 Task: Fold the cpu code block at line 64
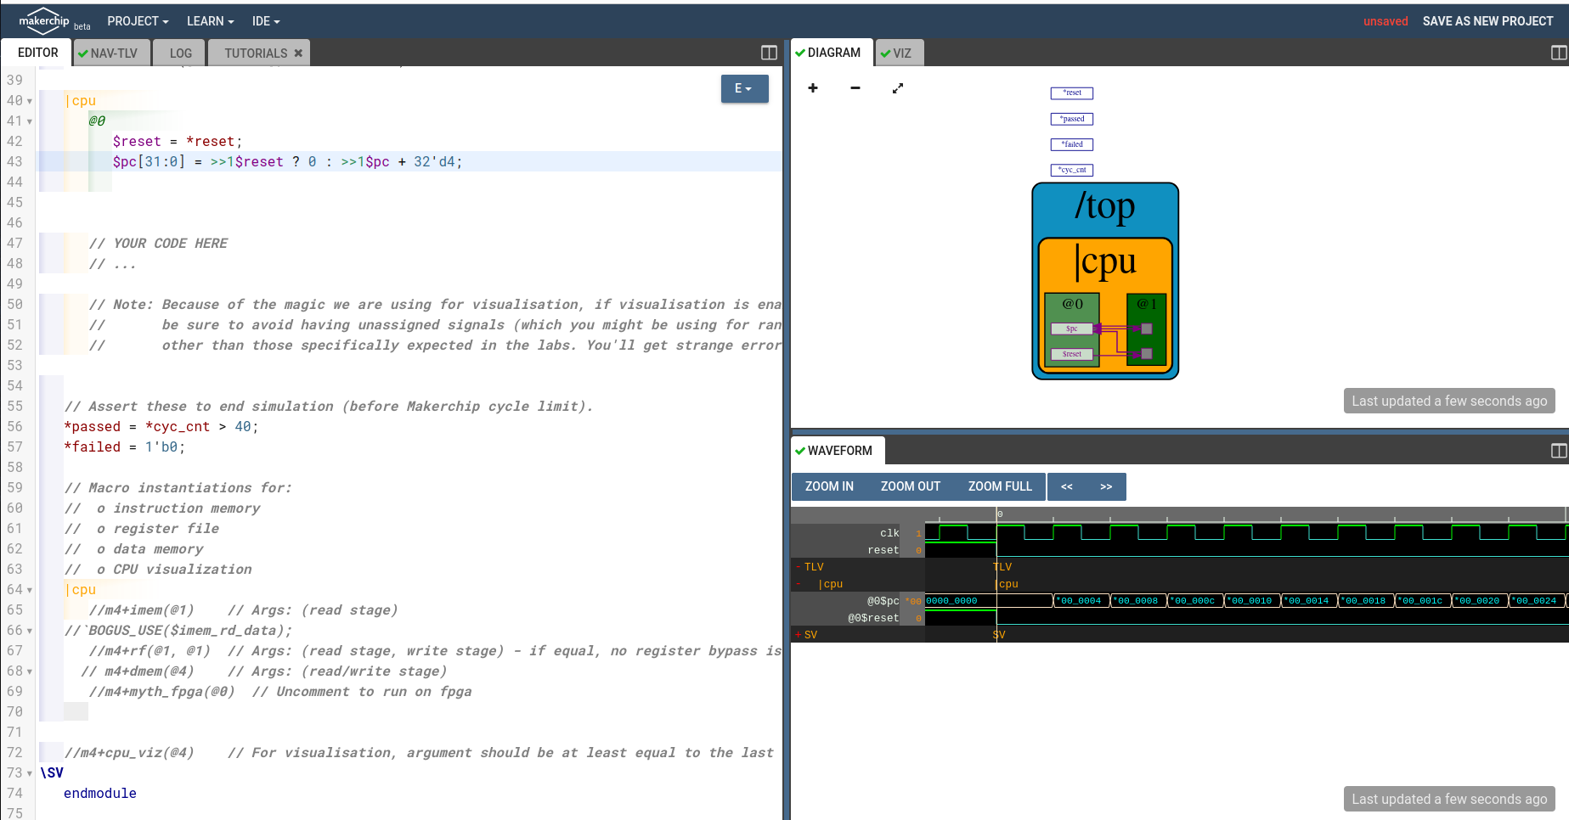tap(29, 590)
